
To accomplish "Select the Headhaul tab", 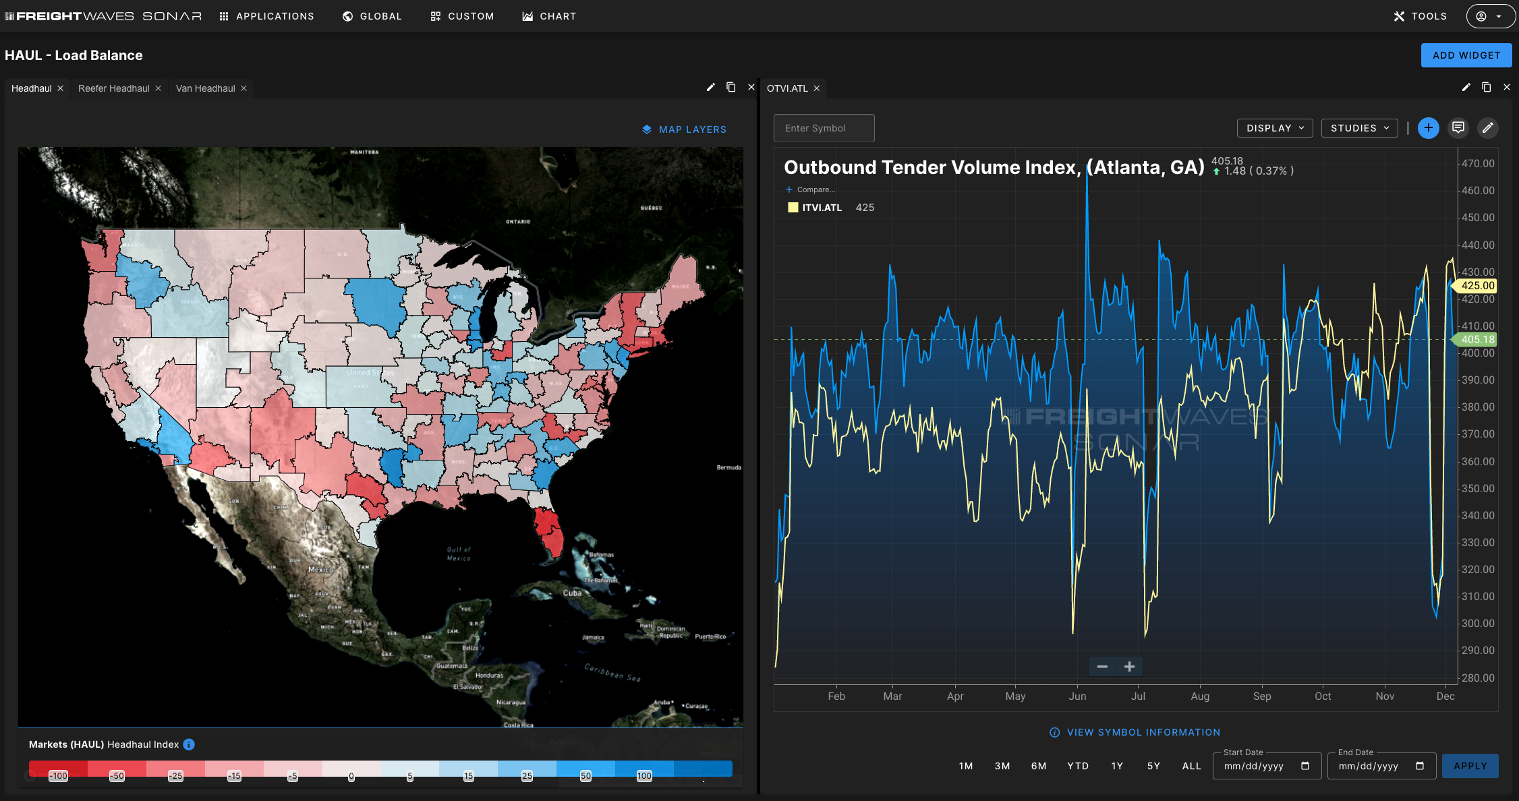I will 32,88.
